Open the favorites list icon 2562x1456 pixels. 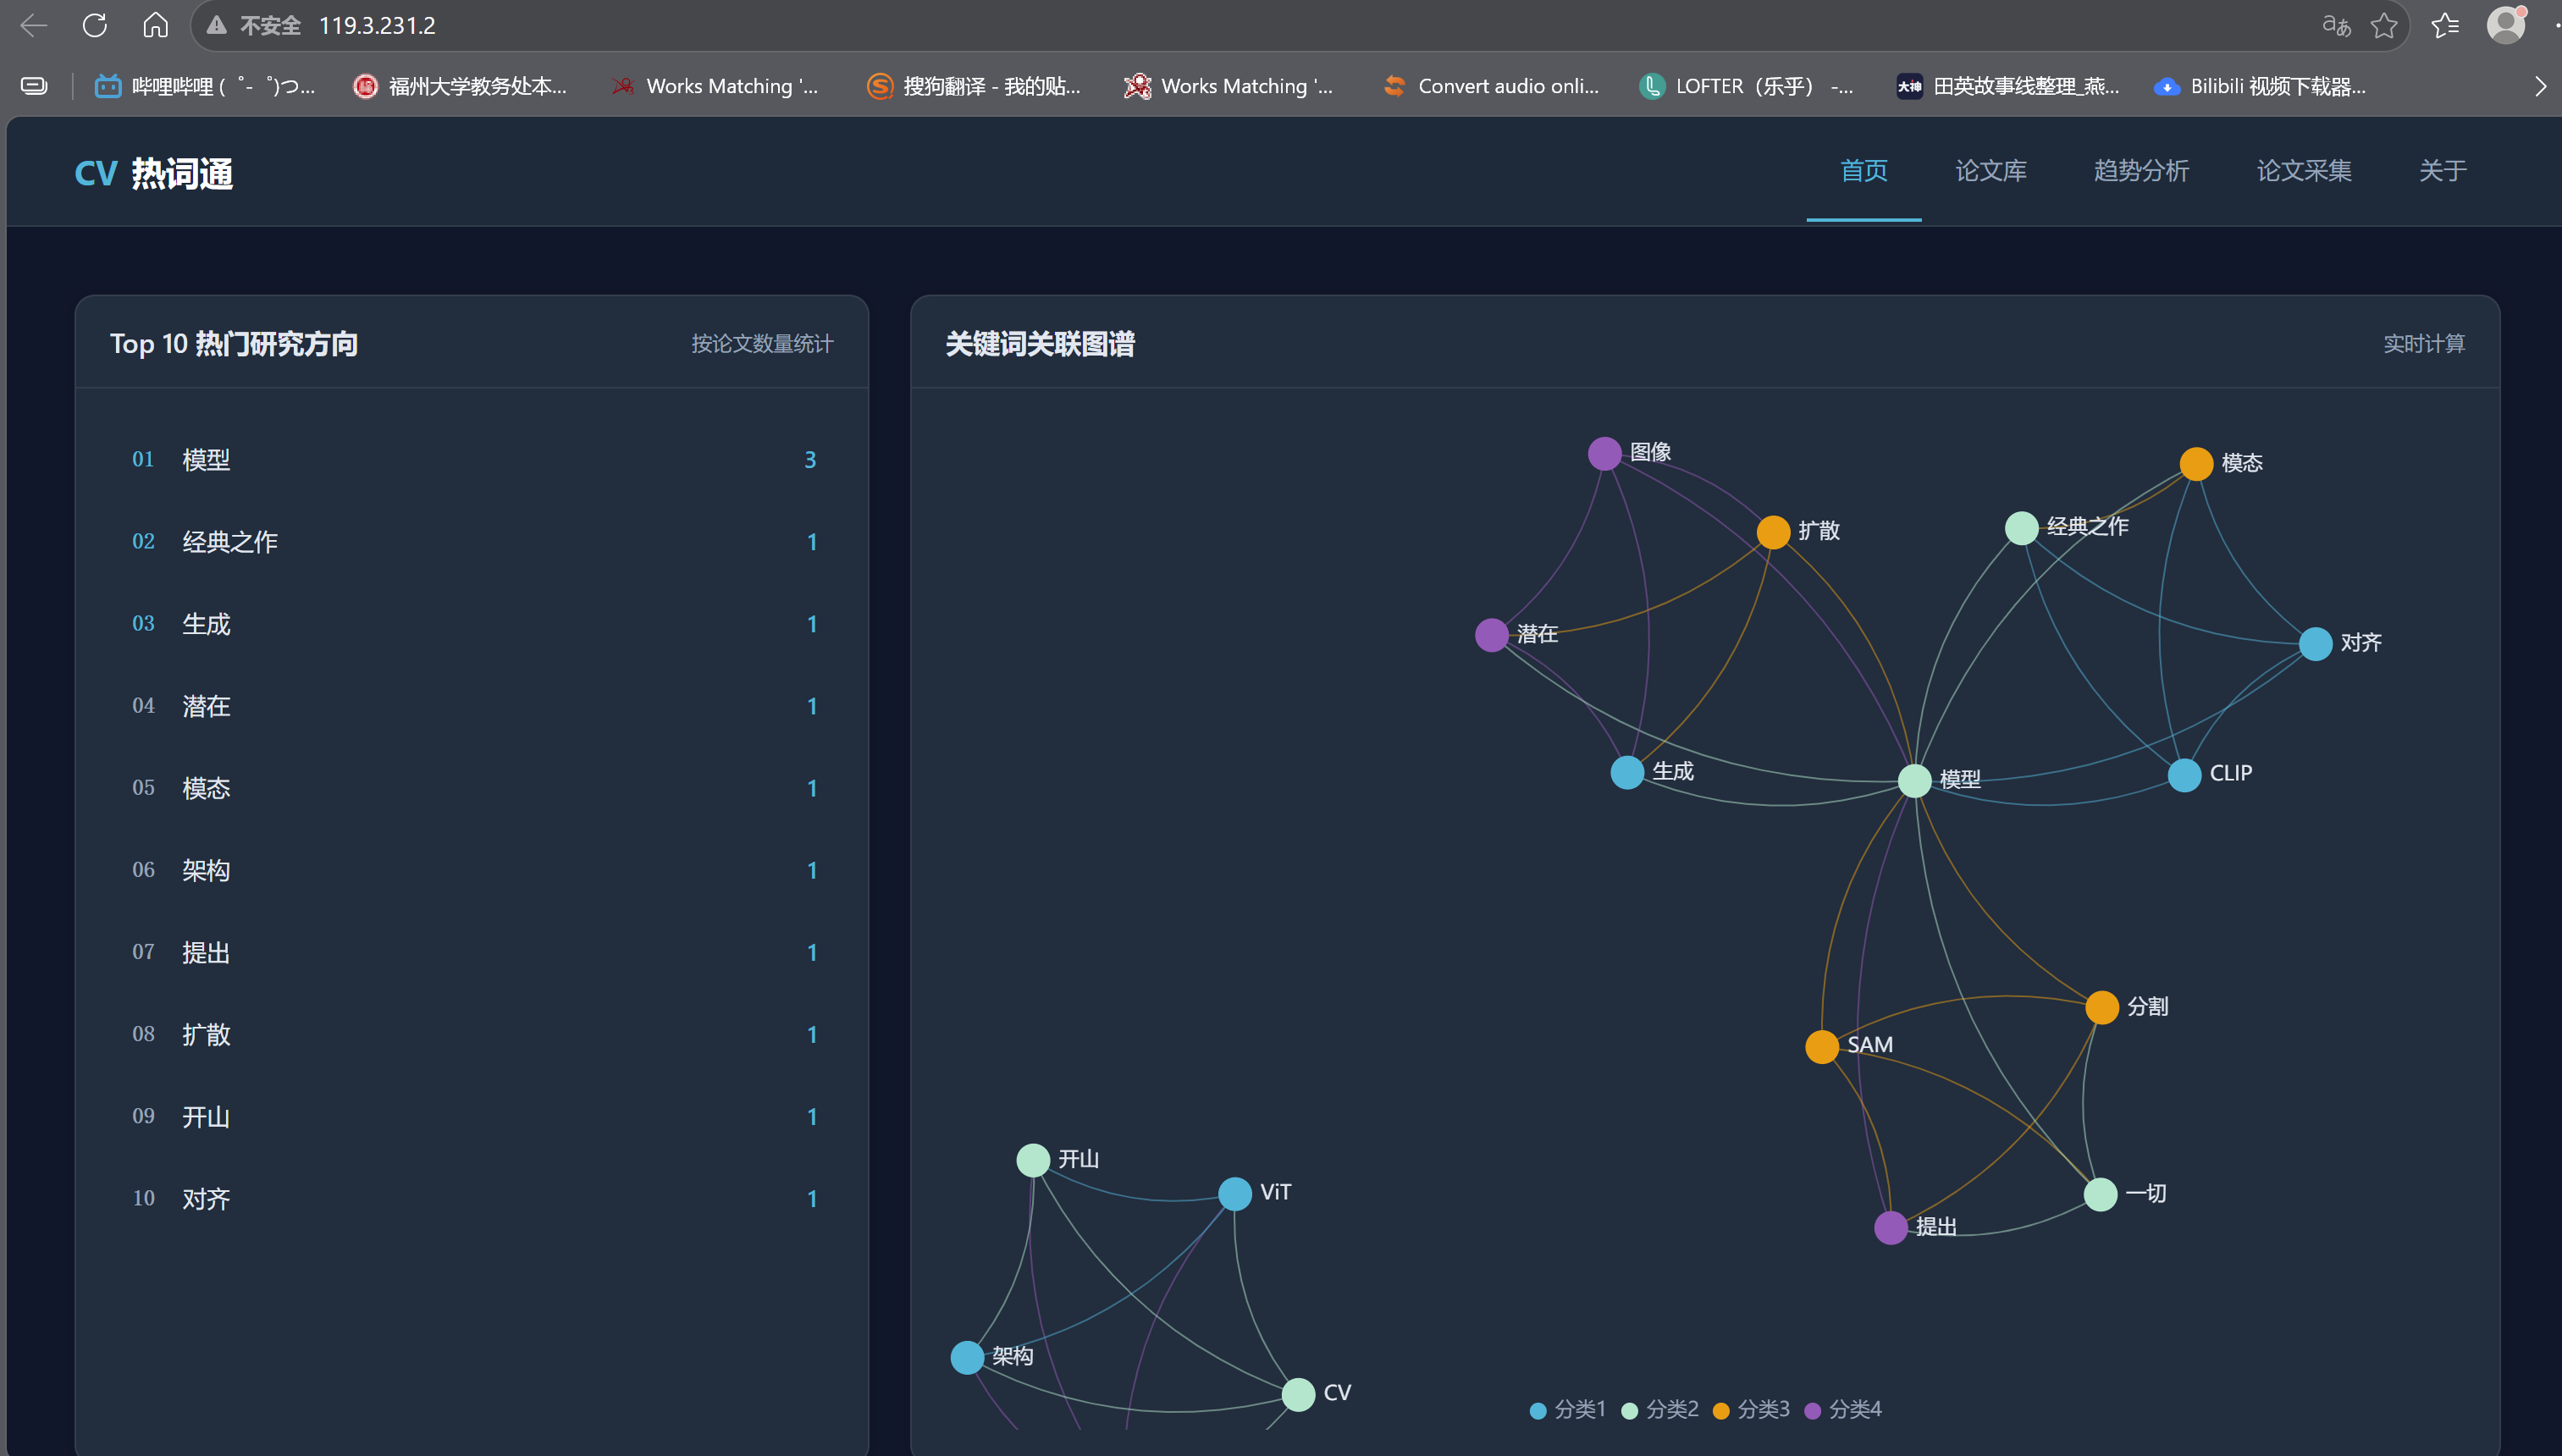click(x=2445, y=25)
